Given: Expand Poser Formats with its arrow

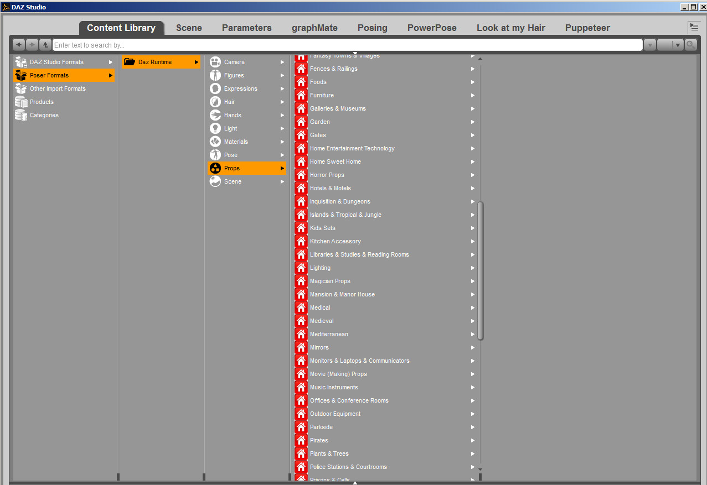Looking at the screenshot, I should pos(111,75).
